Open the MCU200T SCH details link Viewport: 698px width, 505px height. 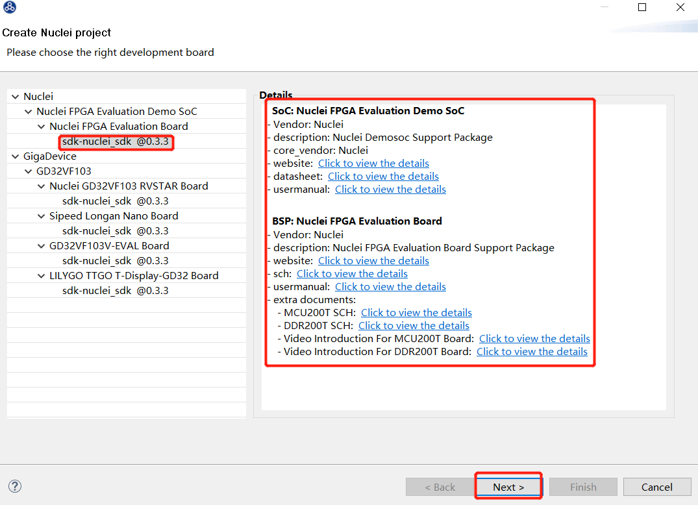[x=416, y=313]
